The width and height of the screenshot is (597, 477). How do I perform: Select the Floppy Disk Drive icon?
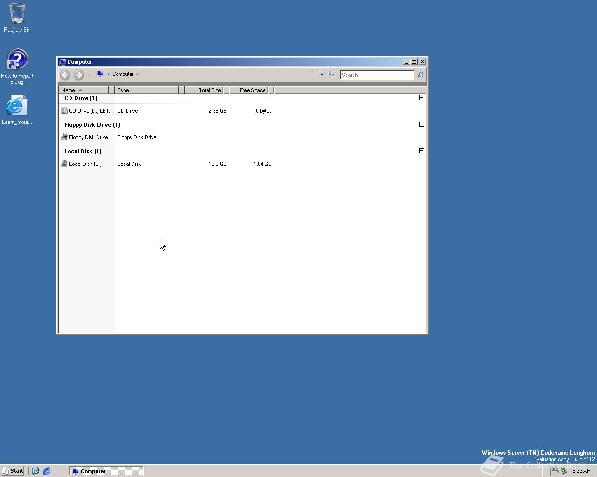pos(64,137)
